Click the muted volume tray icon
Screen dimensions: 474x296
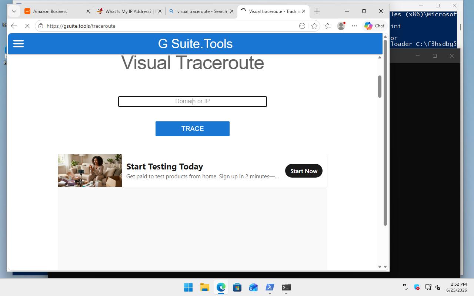[438, 287]
